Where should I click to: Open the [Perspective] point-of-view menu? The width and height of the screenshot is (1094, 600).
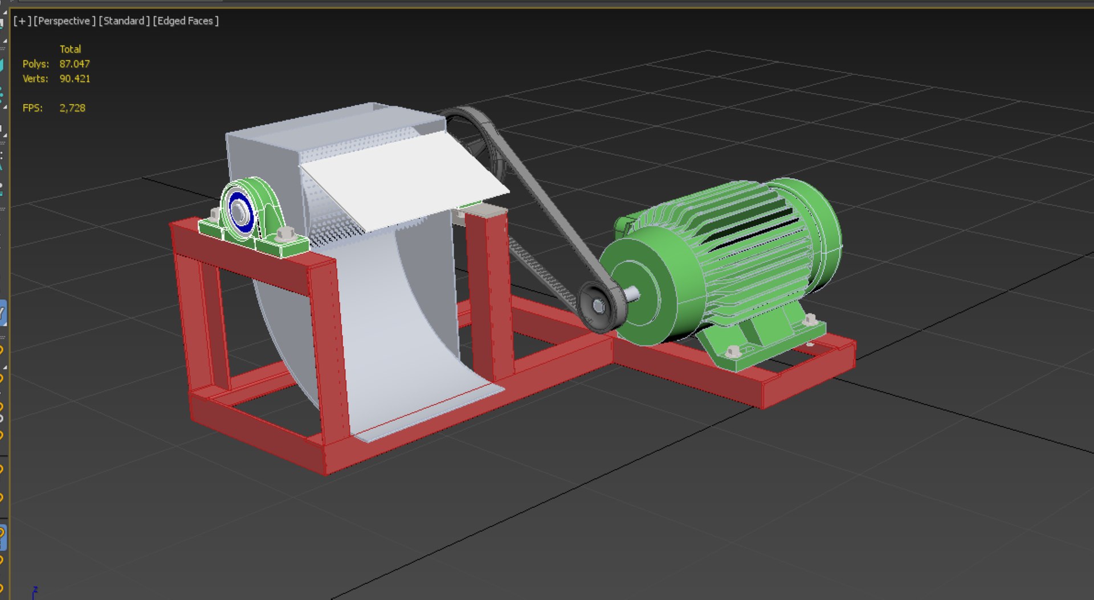point(64,21)
